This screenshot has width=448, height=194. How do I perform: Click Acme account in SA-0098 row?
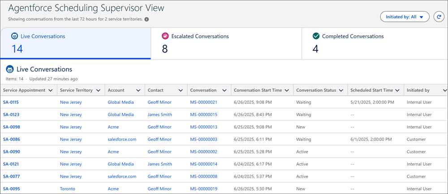pos(113,127)
